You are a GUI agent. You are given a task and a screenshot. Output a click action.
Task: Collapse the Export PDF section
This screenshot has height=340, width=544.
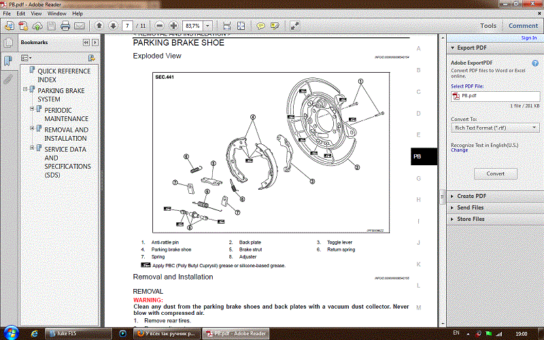point(452,48)
